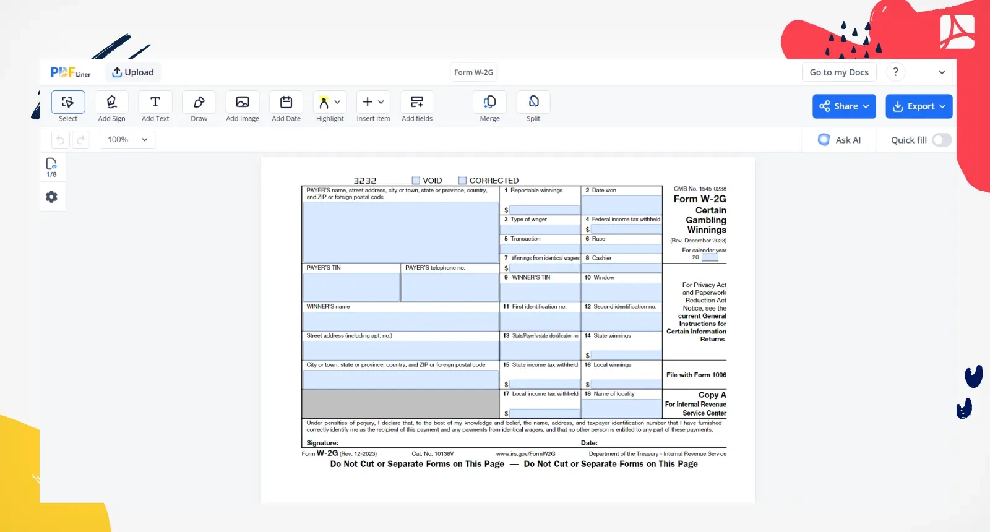Open the Add Sign tool
The width and height of the screenshot is (990, 532).
click(x=111, y=102)
